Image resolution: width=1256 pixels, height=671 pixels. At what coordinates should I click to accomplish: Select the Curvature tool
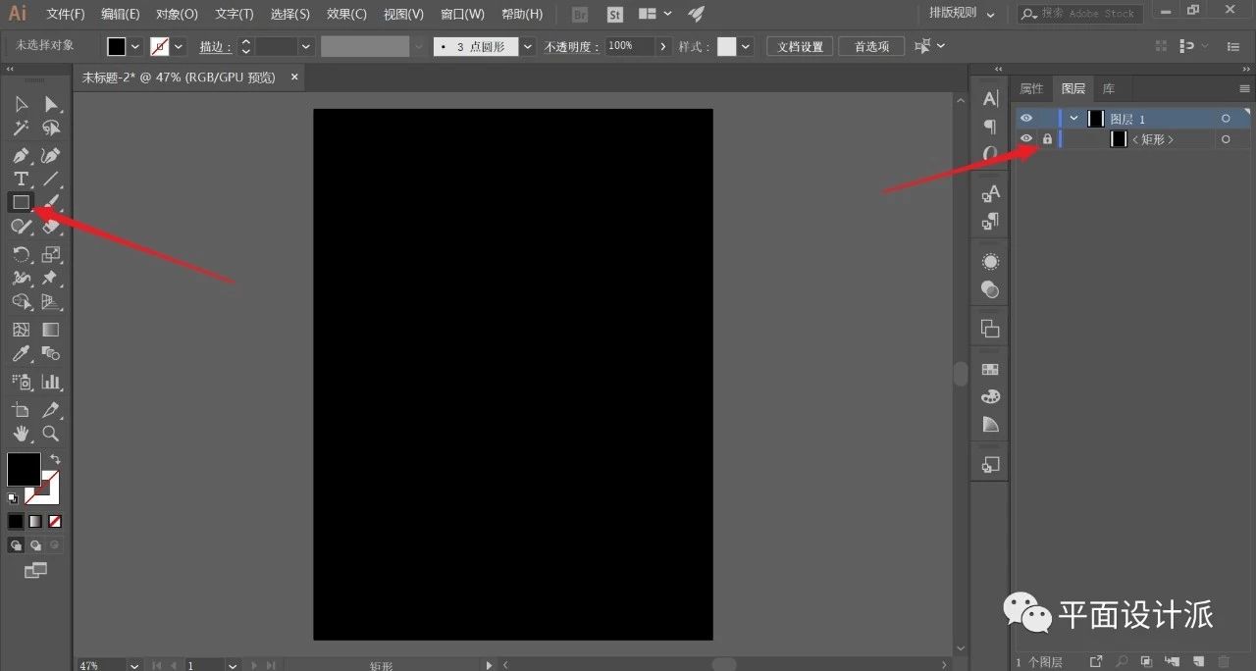click(51, 155)
